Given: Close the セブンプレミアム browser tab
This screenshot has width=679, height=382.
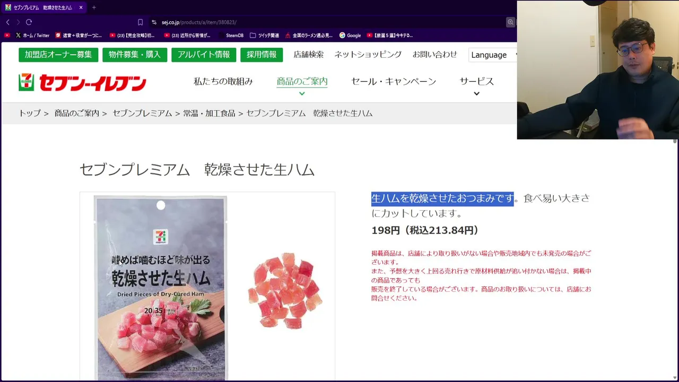Looking at the screenshot, I should pos(81,7).
